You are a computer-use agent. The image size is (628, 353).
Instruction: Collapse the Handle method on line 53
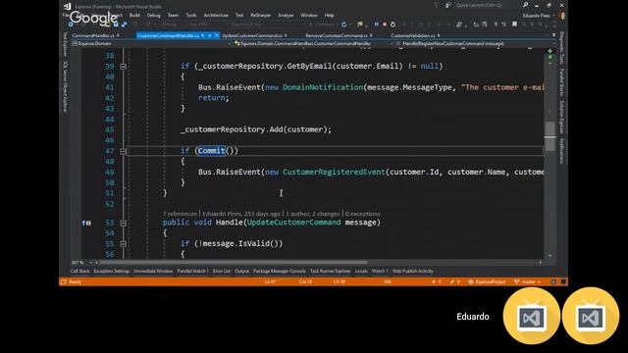124,223
